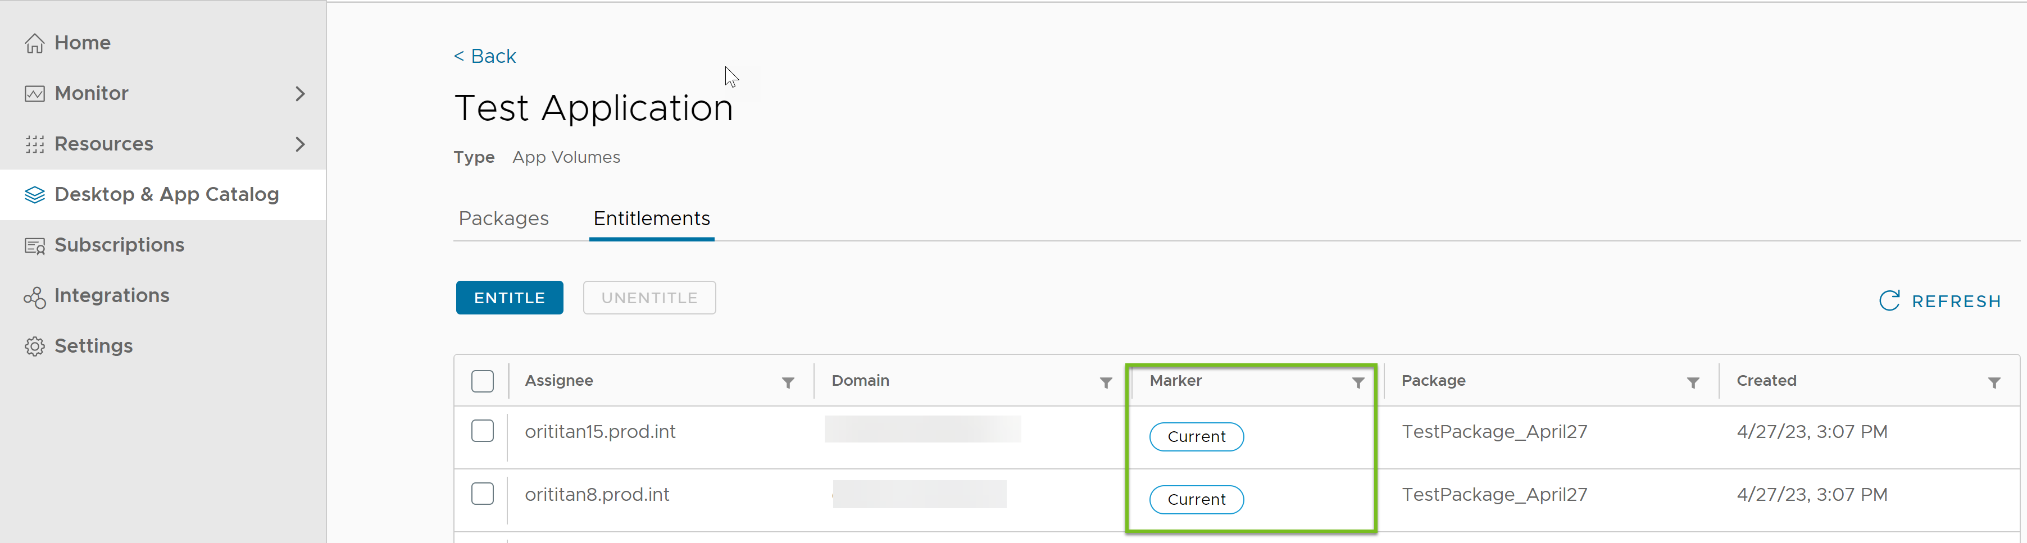Click the Home icon in sidebar
2027x543 pixels.
[35, 43]
